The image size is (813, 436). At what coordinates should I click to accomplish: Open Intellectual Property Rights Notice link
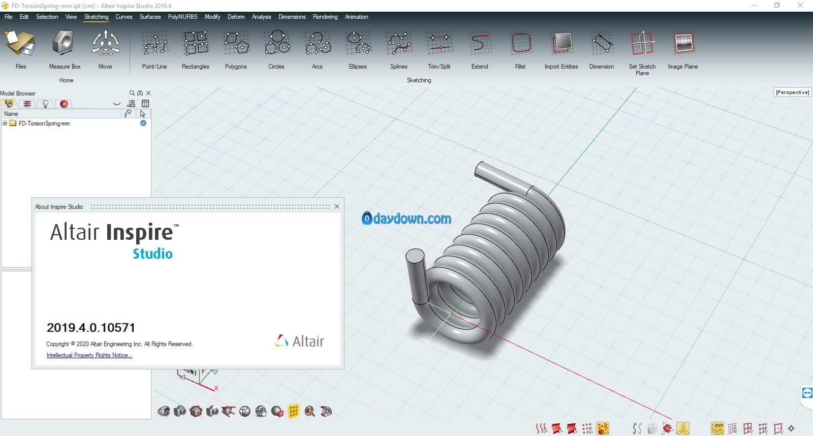tap(89, 355)
